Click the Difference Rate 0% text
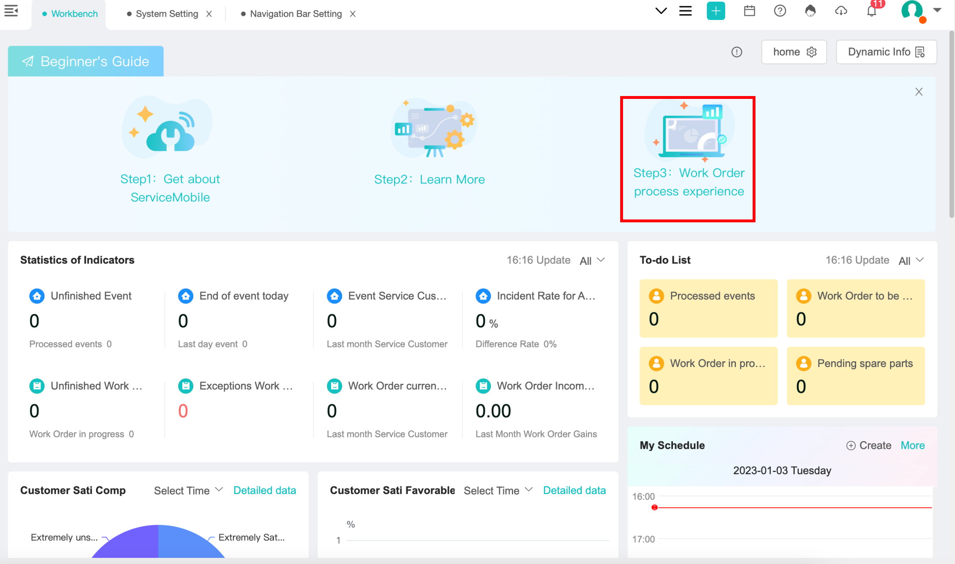The width and height of the screenshot is (955, 564). [516, 344]
